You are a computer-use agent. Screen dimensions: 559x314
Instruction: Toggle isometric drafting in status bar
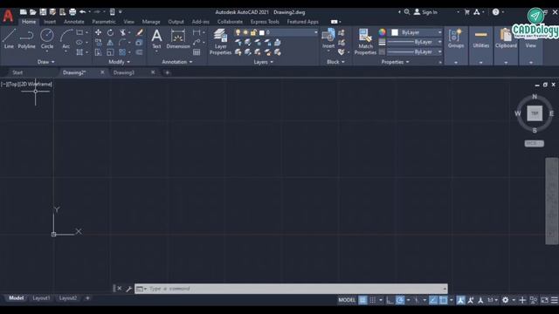[x=417, y=300]
